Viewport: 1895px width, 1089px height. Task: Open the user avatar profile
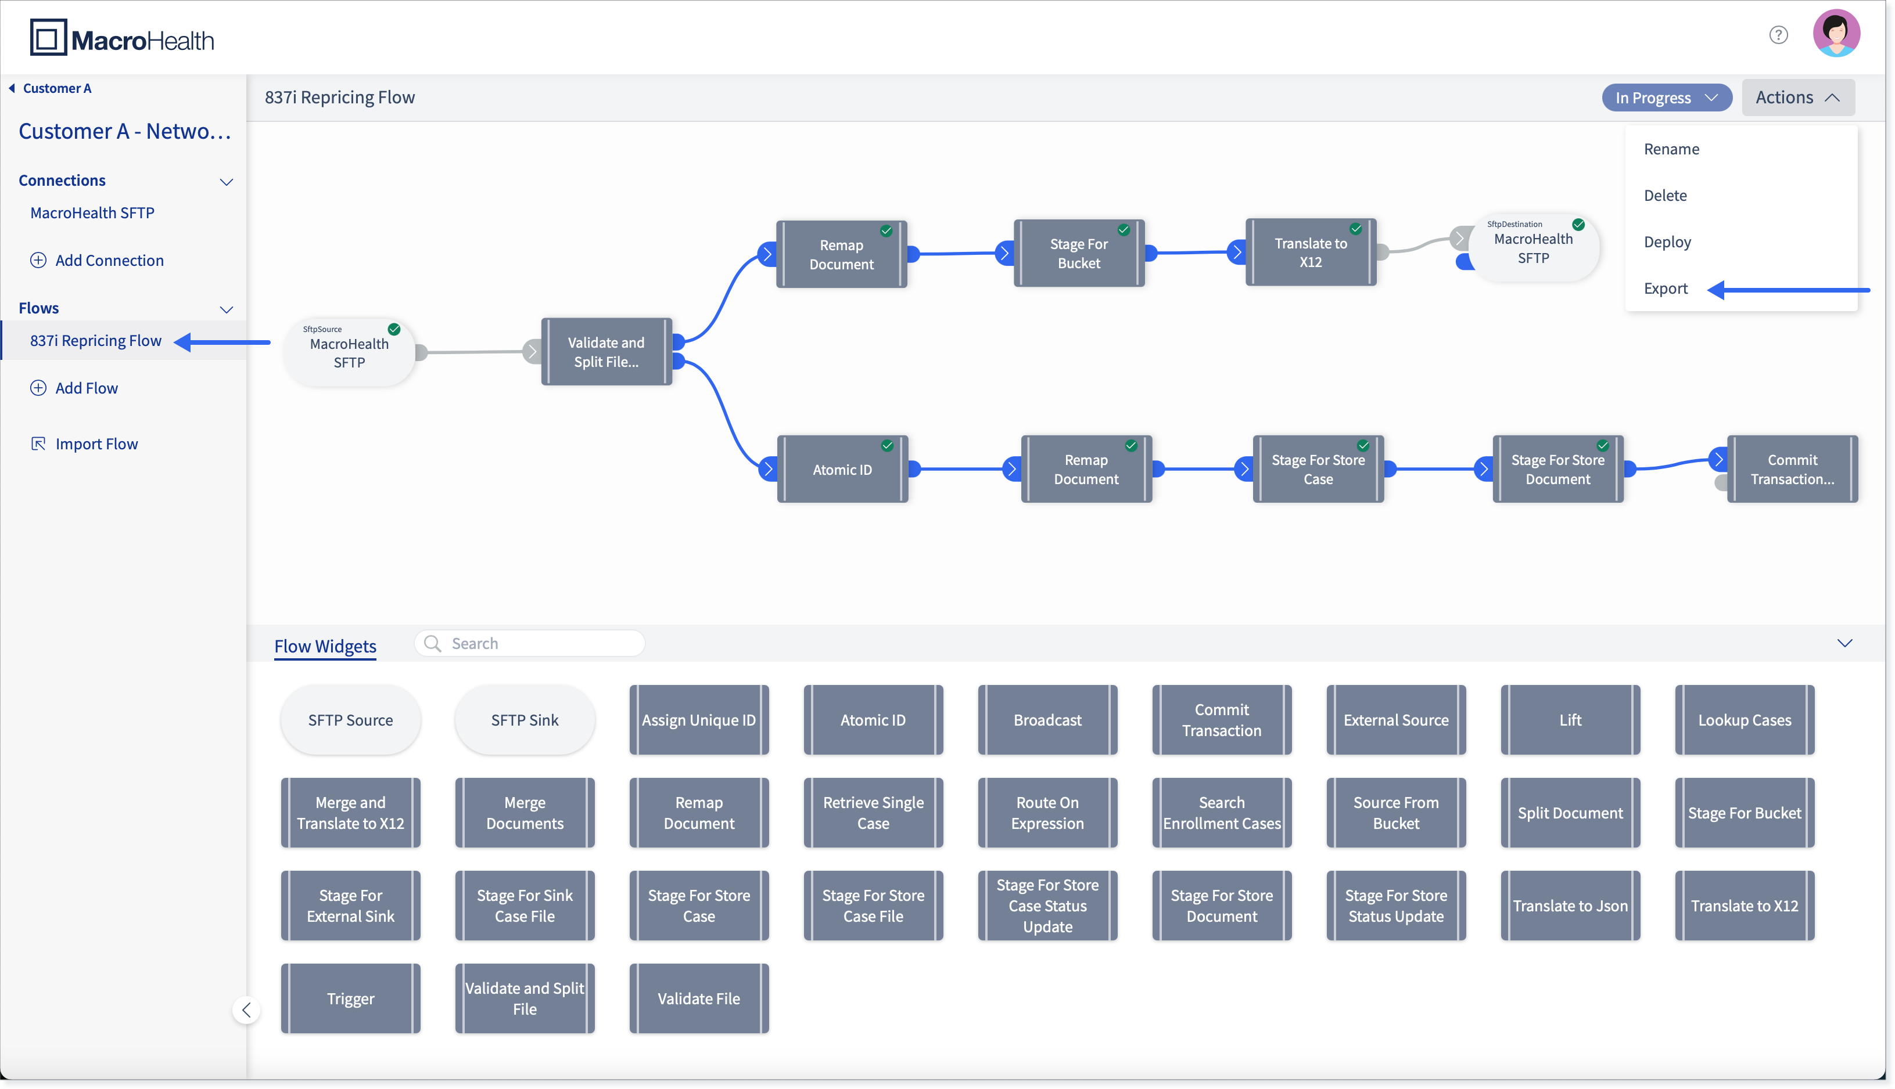(x=1836, y=34)
